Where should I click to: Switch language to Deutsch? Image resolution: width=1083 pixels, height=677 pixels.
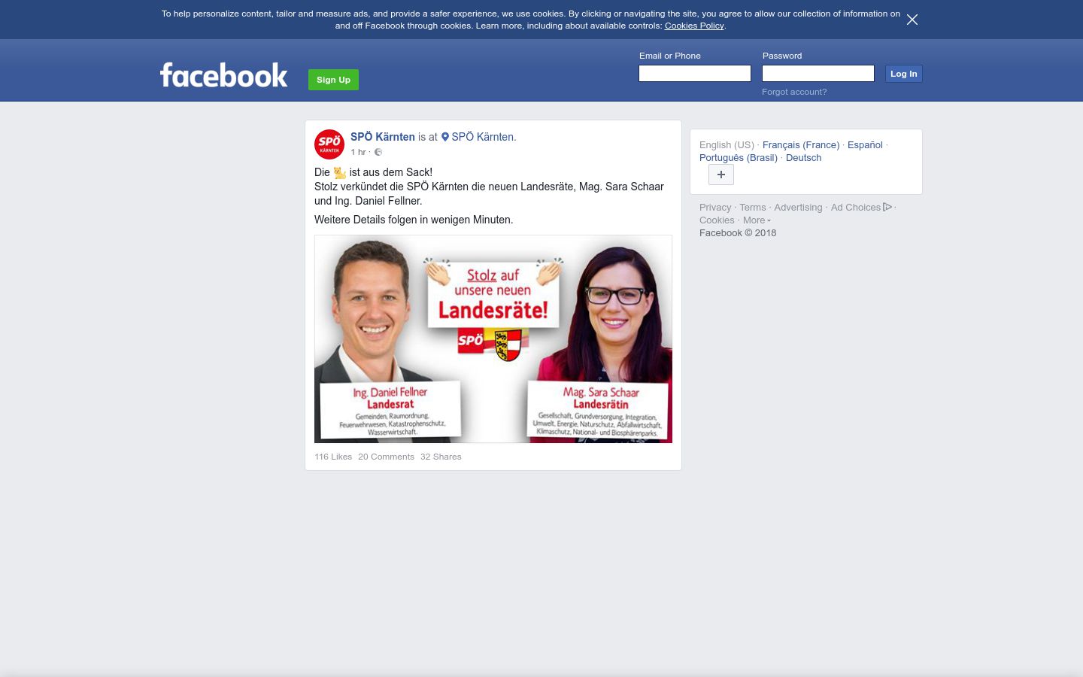click(803, 157)
